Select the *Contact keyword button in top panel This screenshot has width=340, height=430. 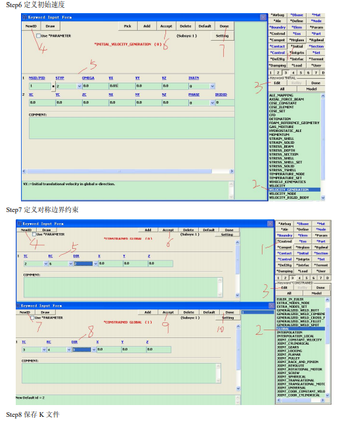(278, 47)
